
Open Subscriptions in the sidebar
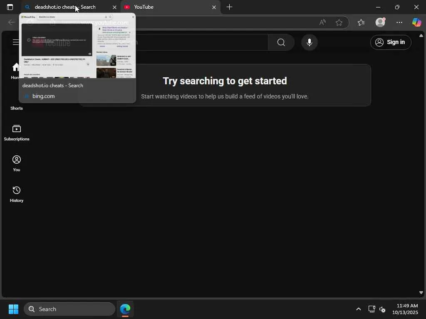(17, 133)
